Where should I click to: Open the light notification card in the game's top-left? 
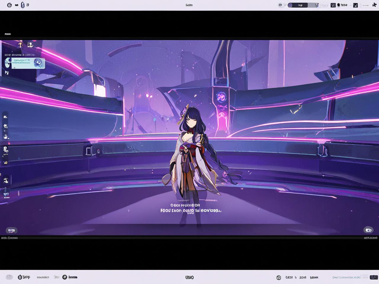[x=25, y=63]
